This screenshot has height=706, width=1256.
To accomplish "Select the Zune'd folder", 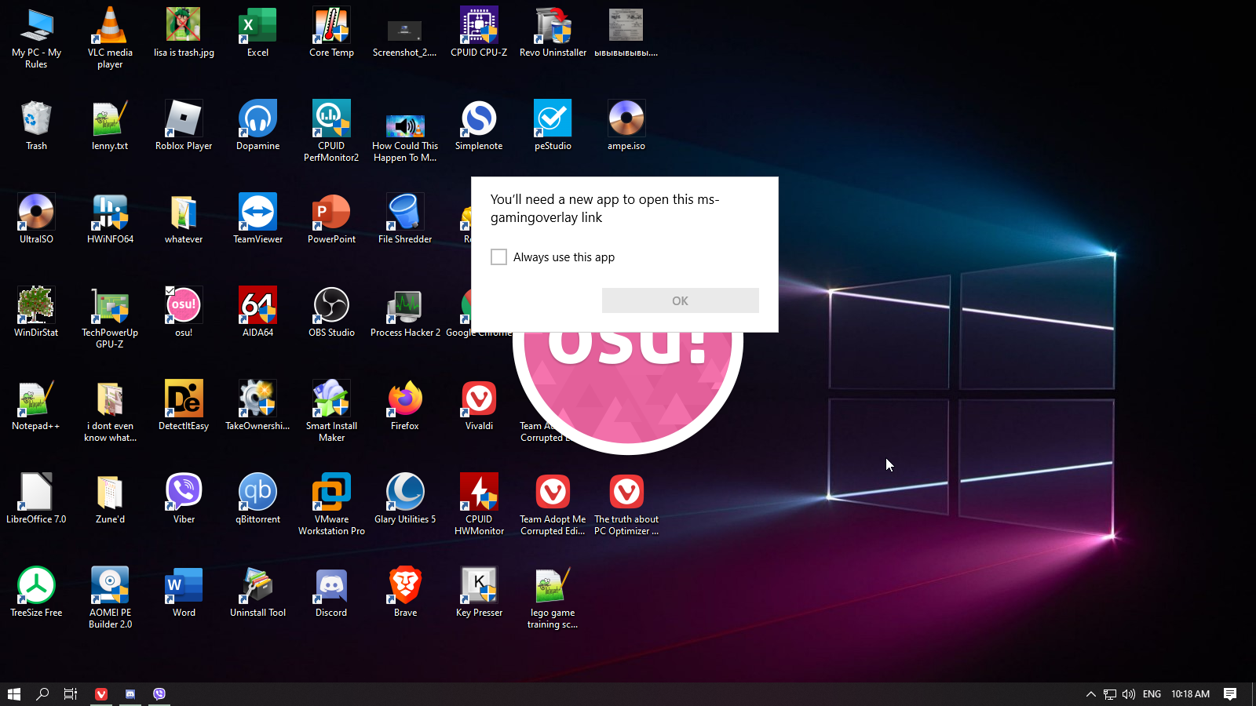I will (110, 499).
